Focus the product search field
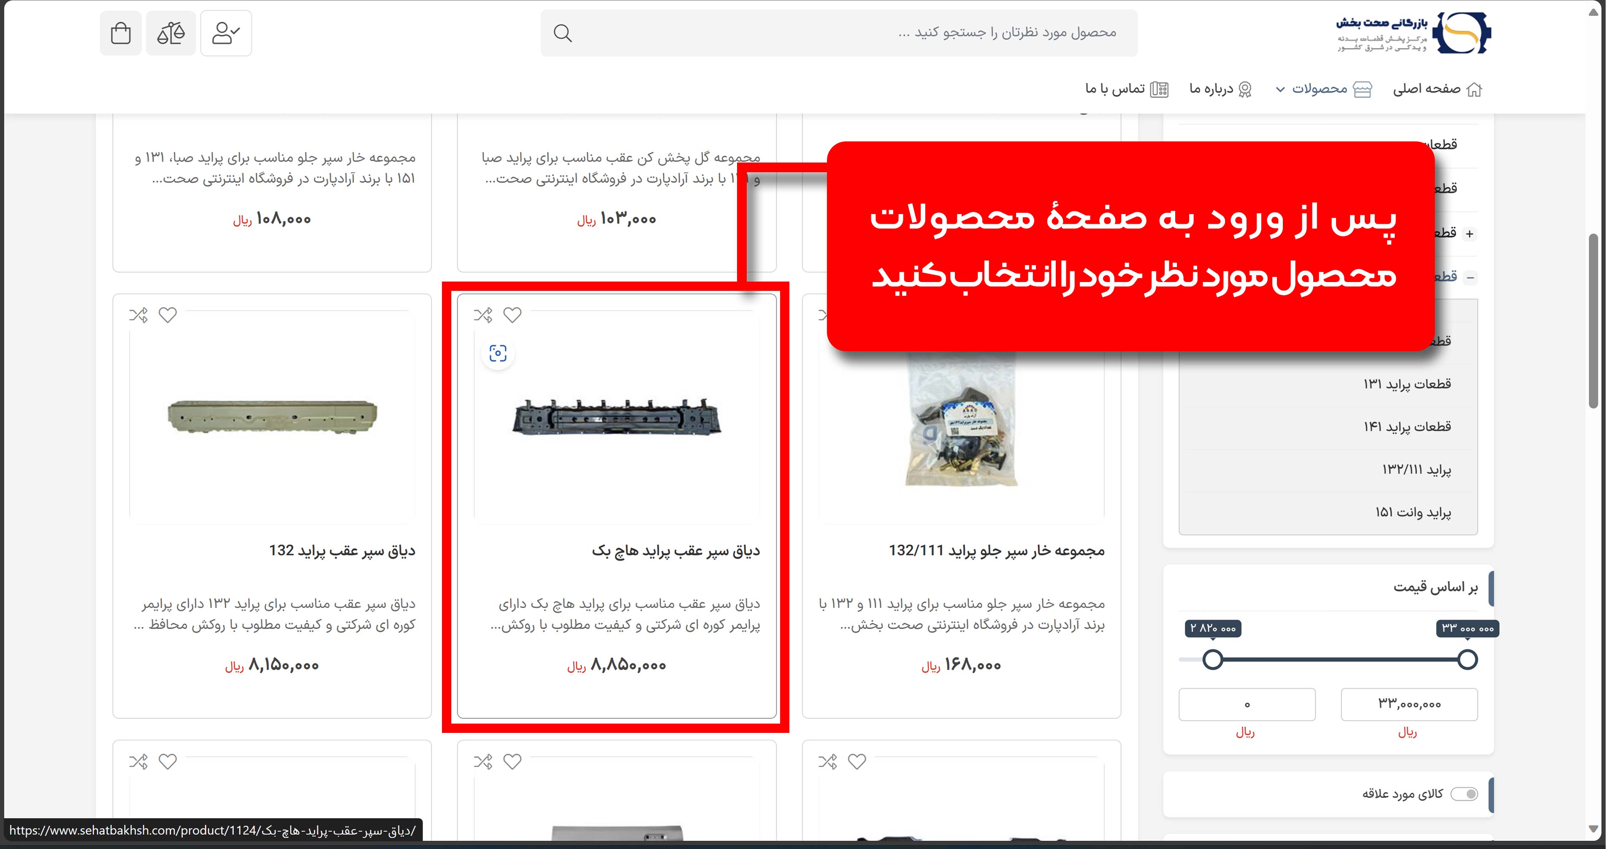 click(x=840, y=33)
